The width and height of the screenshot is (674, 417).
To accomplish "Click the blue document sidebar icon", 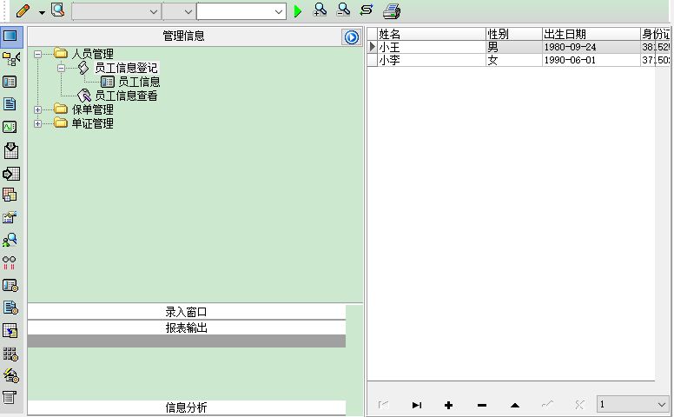I will point(10,104).
